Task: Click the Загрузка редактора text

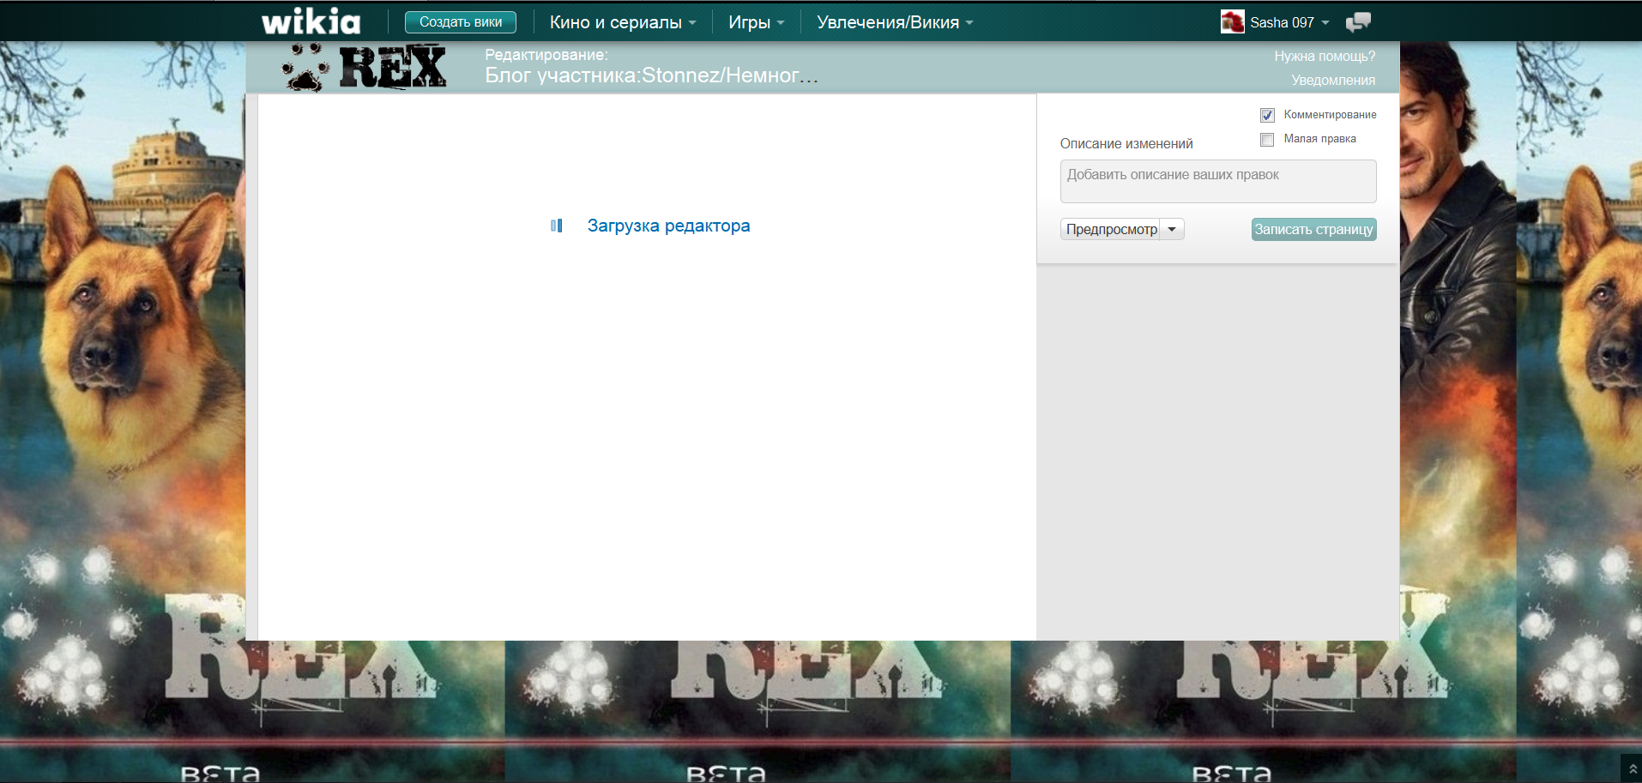Action: (x=668, y=226)
